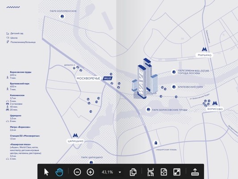238x179 pixels.
Task: Click the 43,1% zoom level field
Action: [108, 172]
